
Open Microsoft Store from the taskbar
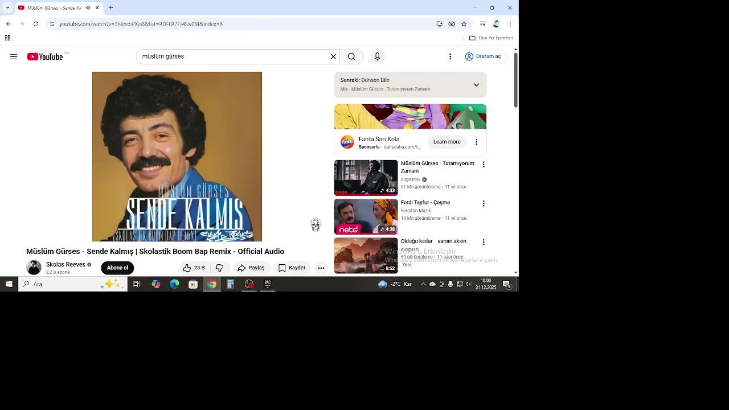pos(193,284)
